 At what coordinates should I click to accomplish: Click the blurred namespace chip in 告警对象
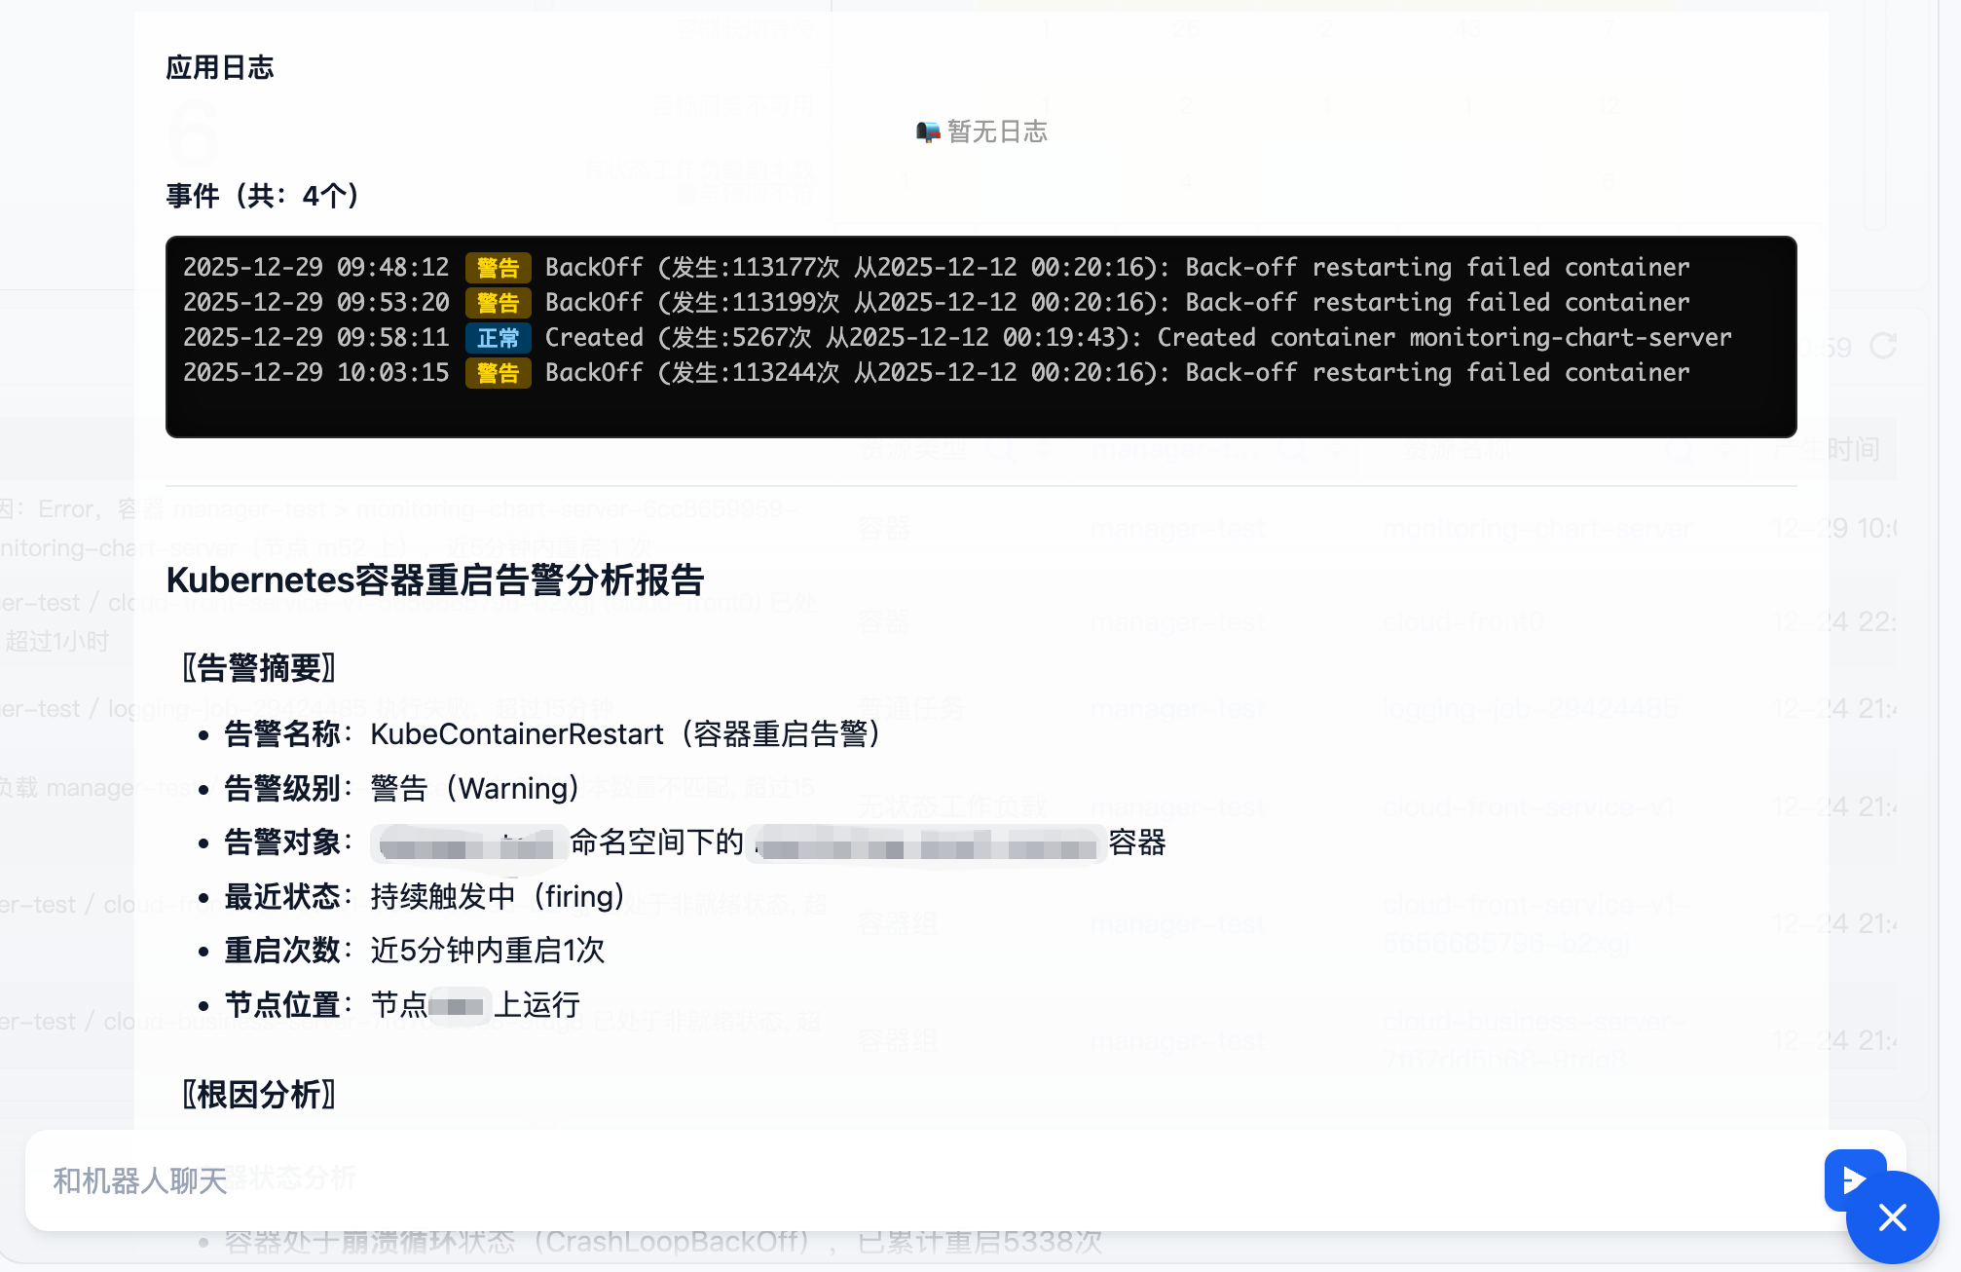tap(468, 843)
